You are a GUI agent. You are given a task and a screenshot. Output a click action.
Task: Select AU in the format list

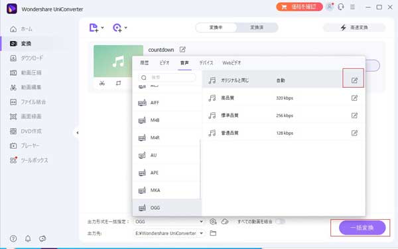pos(166,155)
